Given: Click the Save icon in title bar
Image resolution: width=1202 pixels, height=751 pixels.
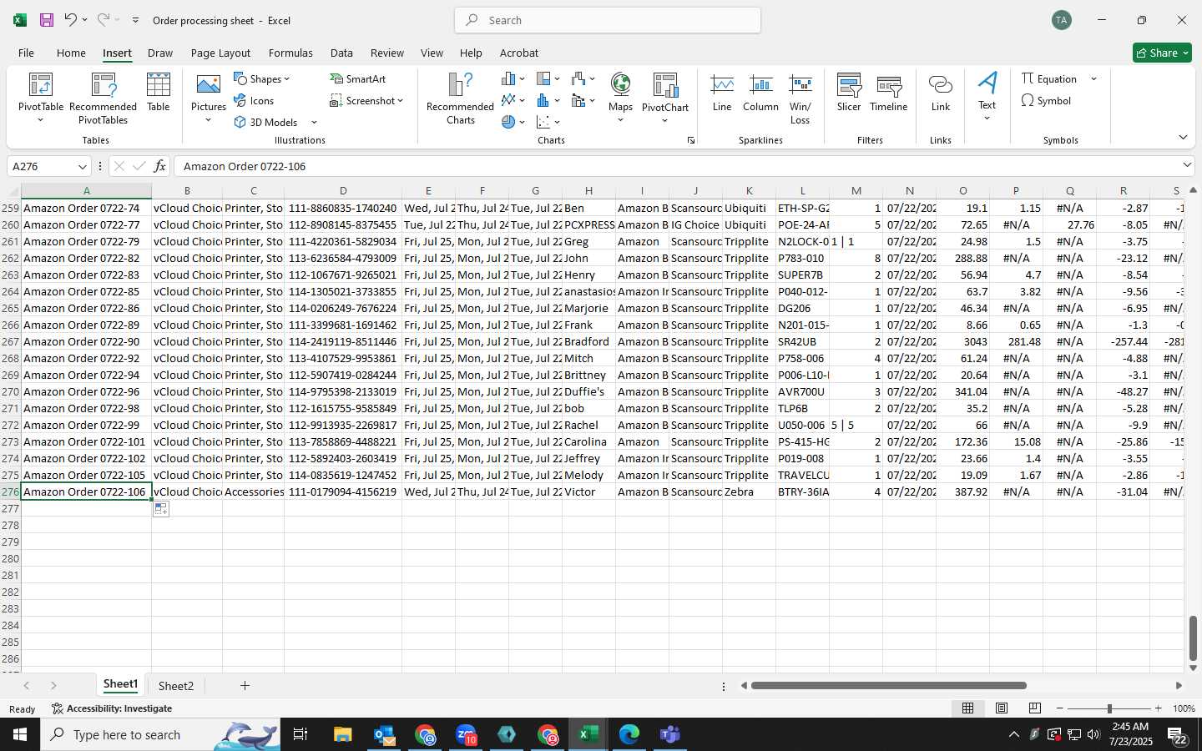Looking at the screenshot, I should click(47, 20).
